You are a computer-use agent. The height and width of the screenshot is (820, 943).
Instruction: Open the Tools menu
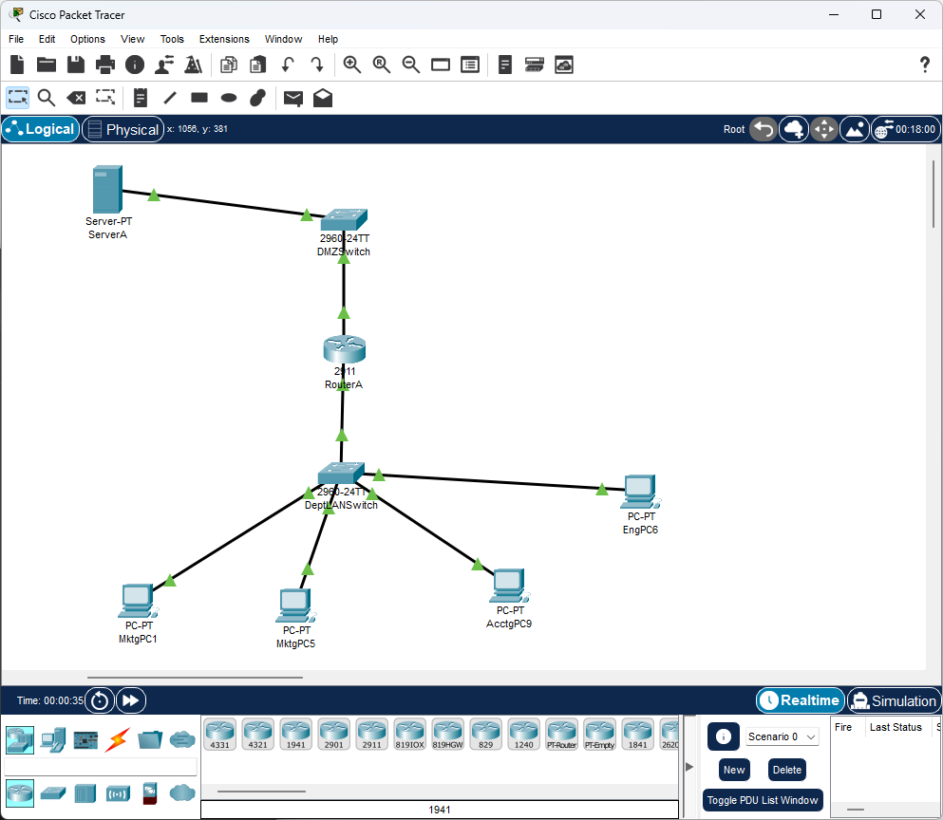172,39
